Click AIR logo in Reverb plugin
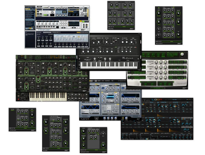Screen dimensions: 205x155 66,150
